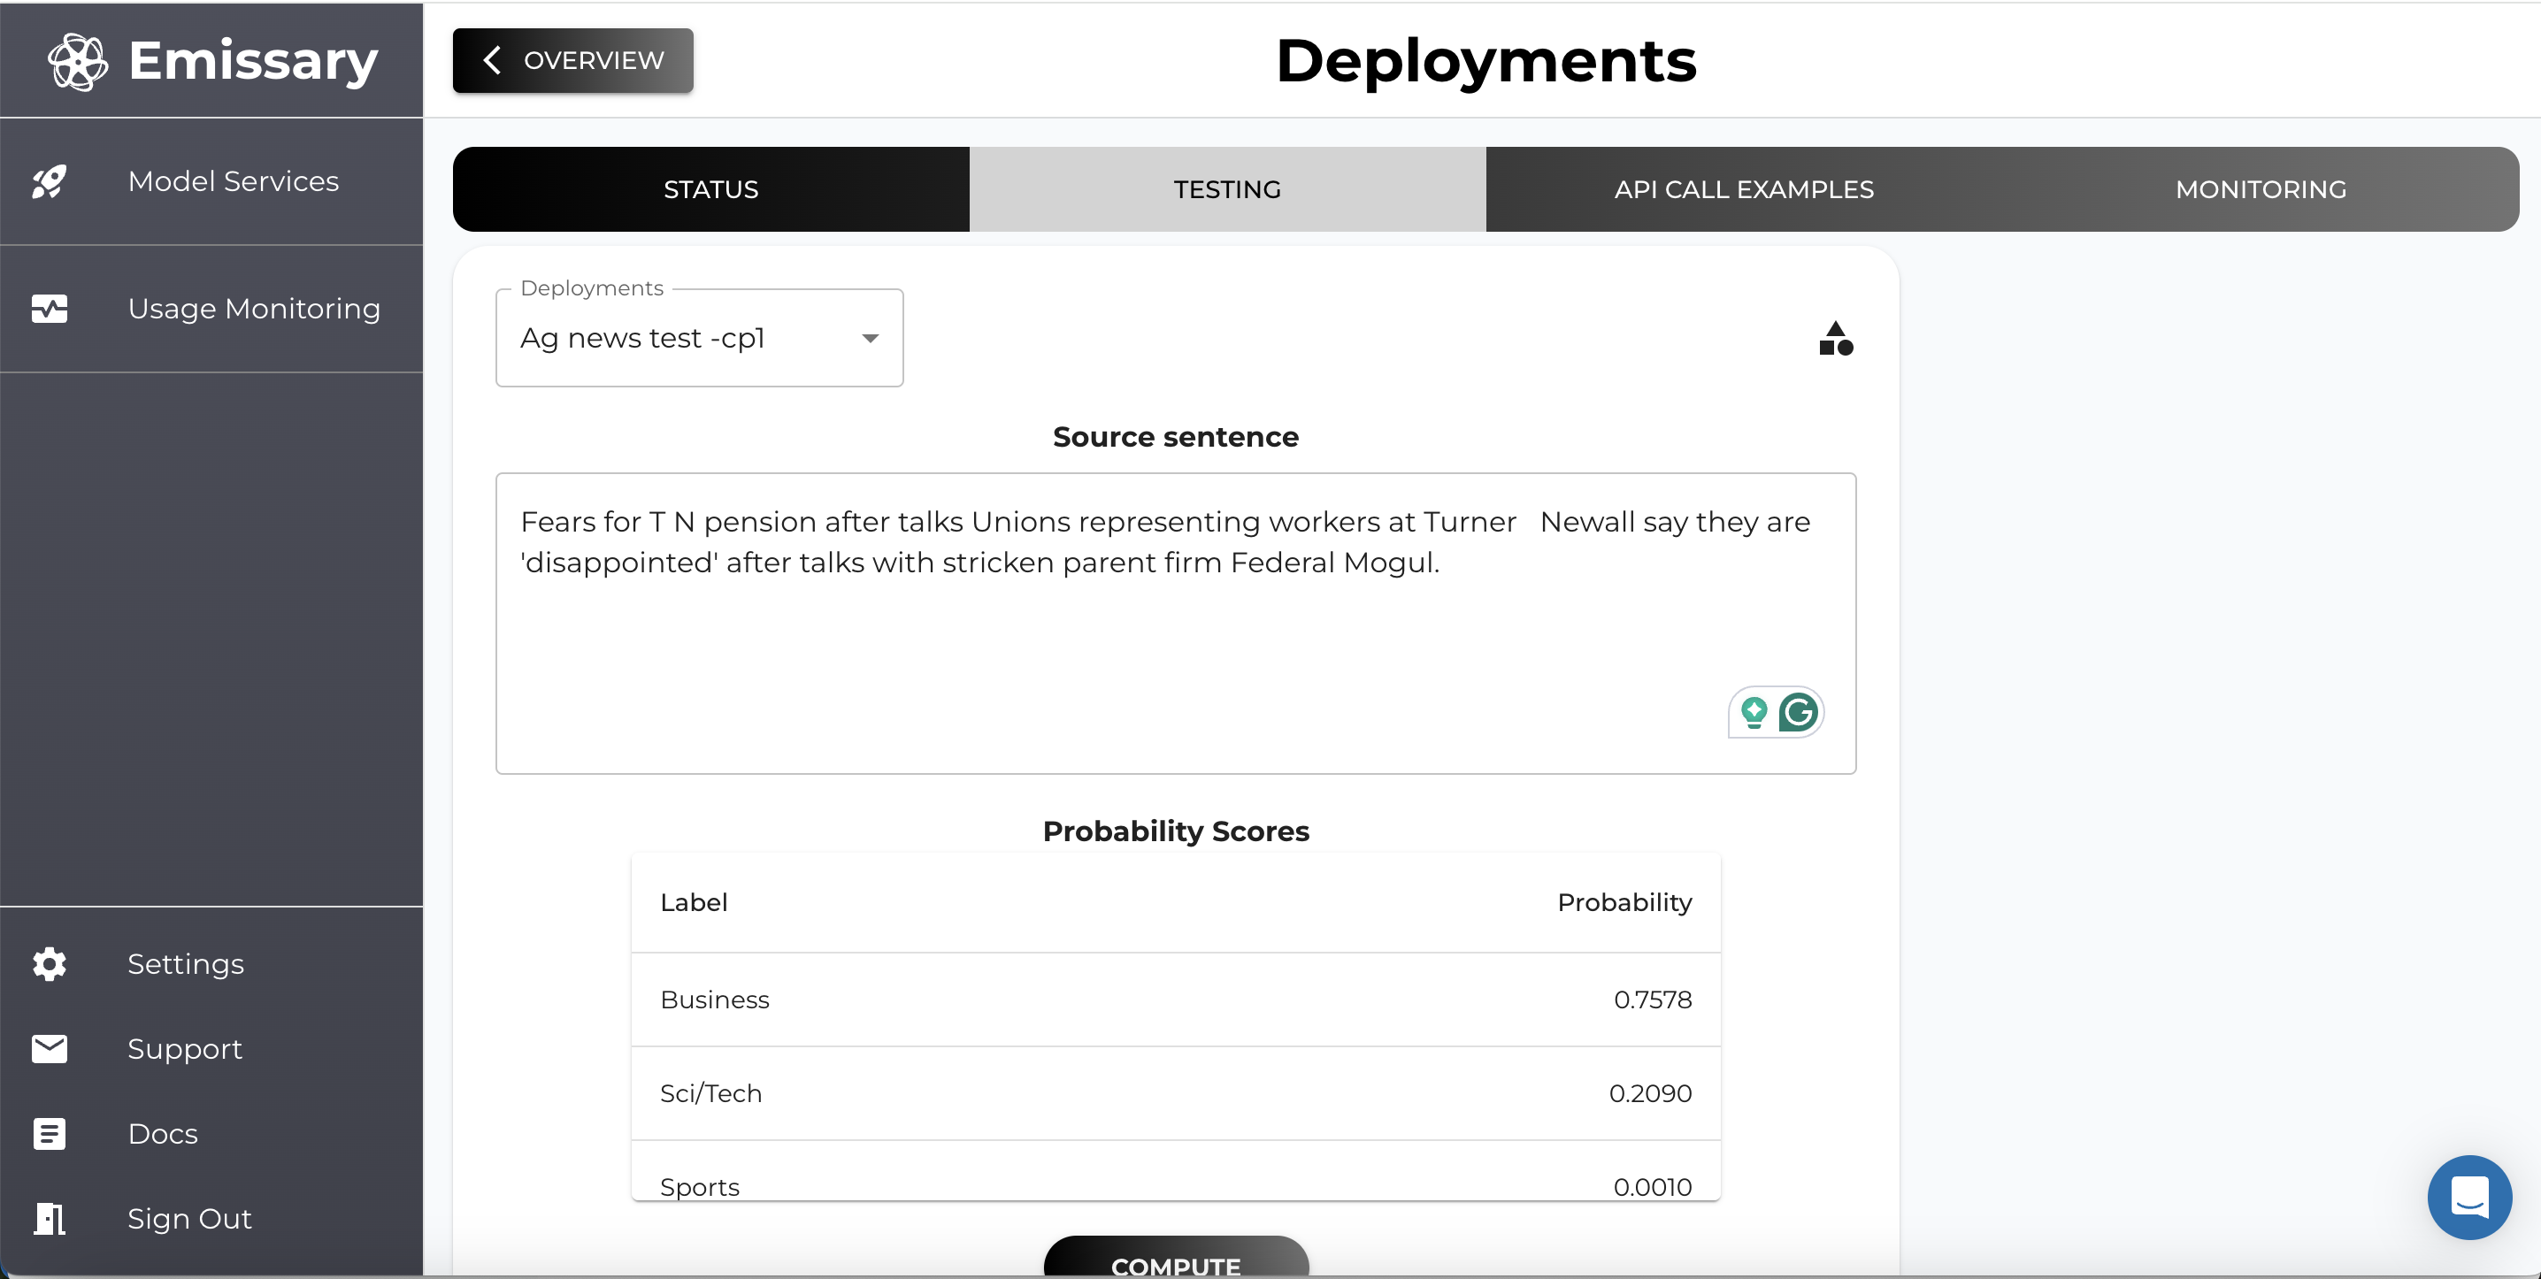The width and height of the screenshot is (2541, 1279).
Task: Expand the Deployments dropdown arrow
Action: coord(870,338)
